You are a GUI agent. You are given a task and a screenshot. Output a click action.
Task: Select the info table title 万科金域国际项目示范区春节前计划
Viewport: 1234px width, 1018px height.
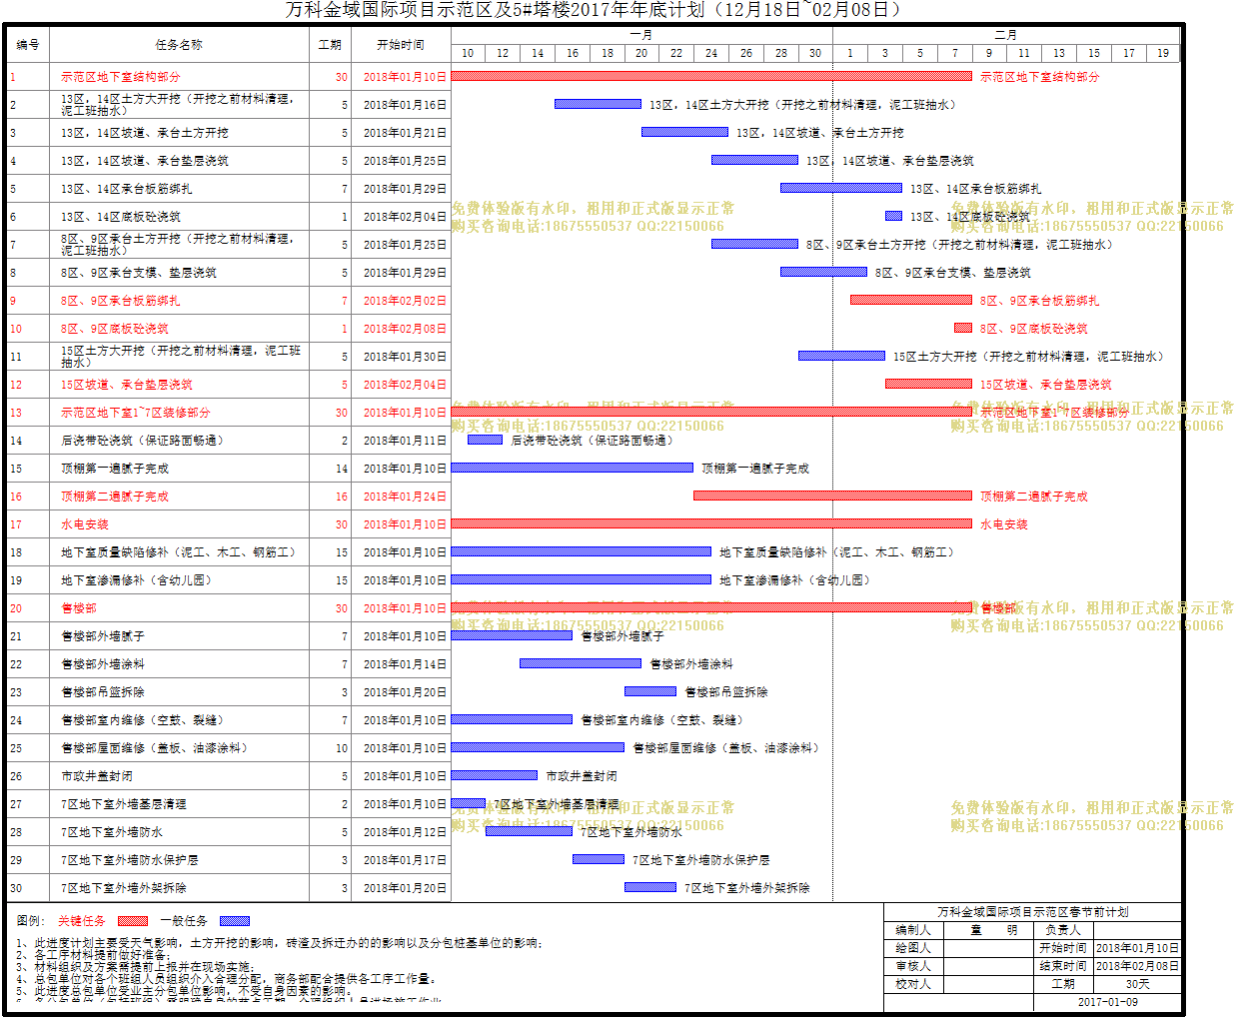click(1033, 912)
